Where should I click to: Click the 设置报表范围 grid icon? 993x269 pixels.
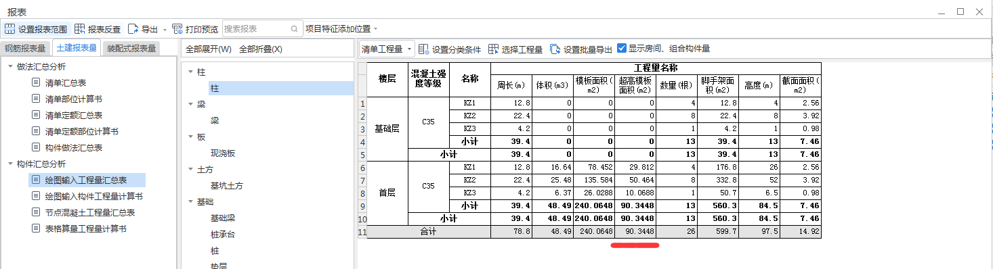[x=9, y=29]
